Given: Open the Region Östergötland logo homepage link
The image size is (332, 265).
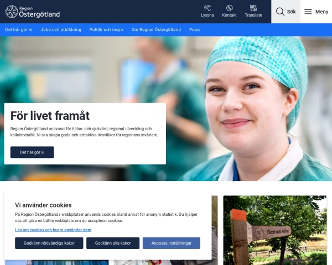Looking at the screenshot, I should coord(33,12).
